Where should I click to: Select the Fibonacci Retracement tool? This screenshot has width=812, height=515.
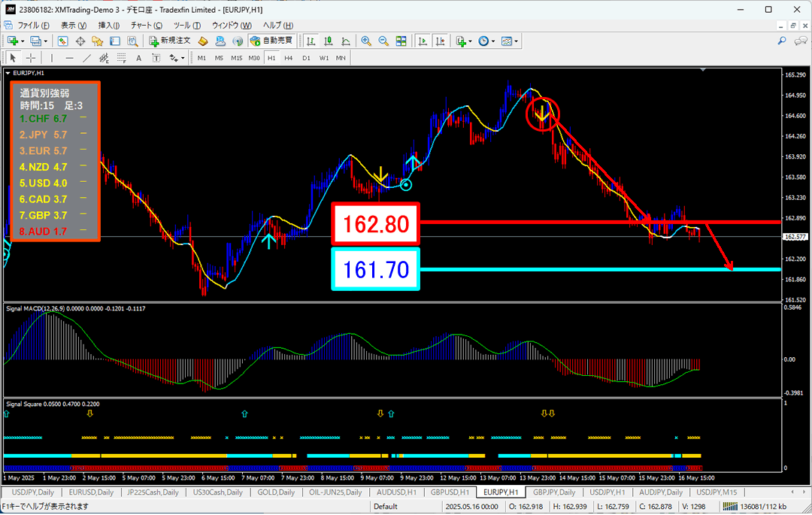[121, 58]
